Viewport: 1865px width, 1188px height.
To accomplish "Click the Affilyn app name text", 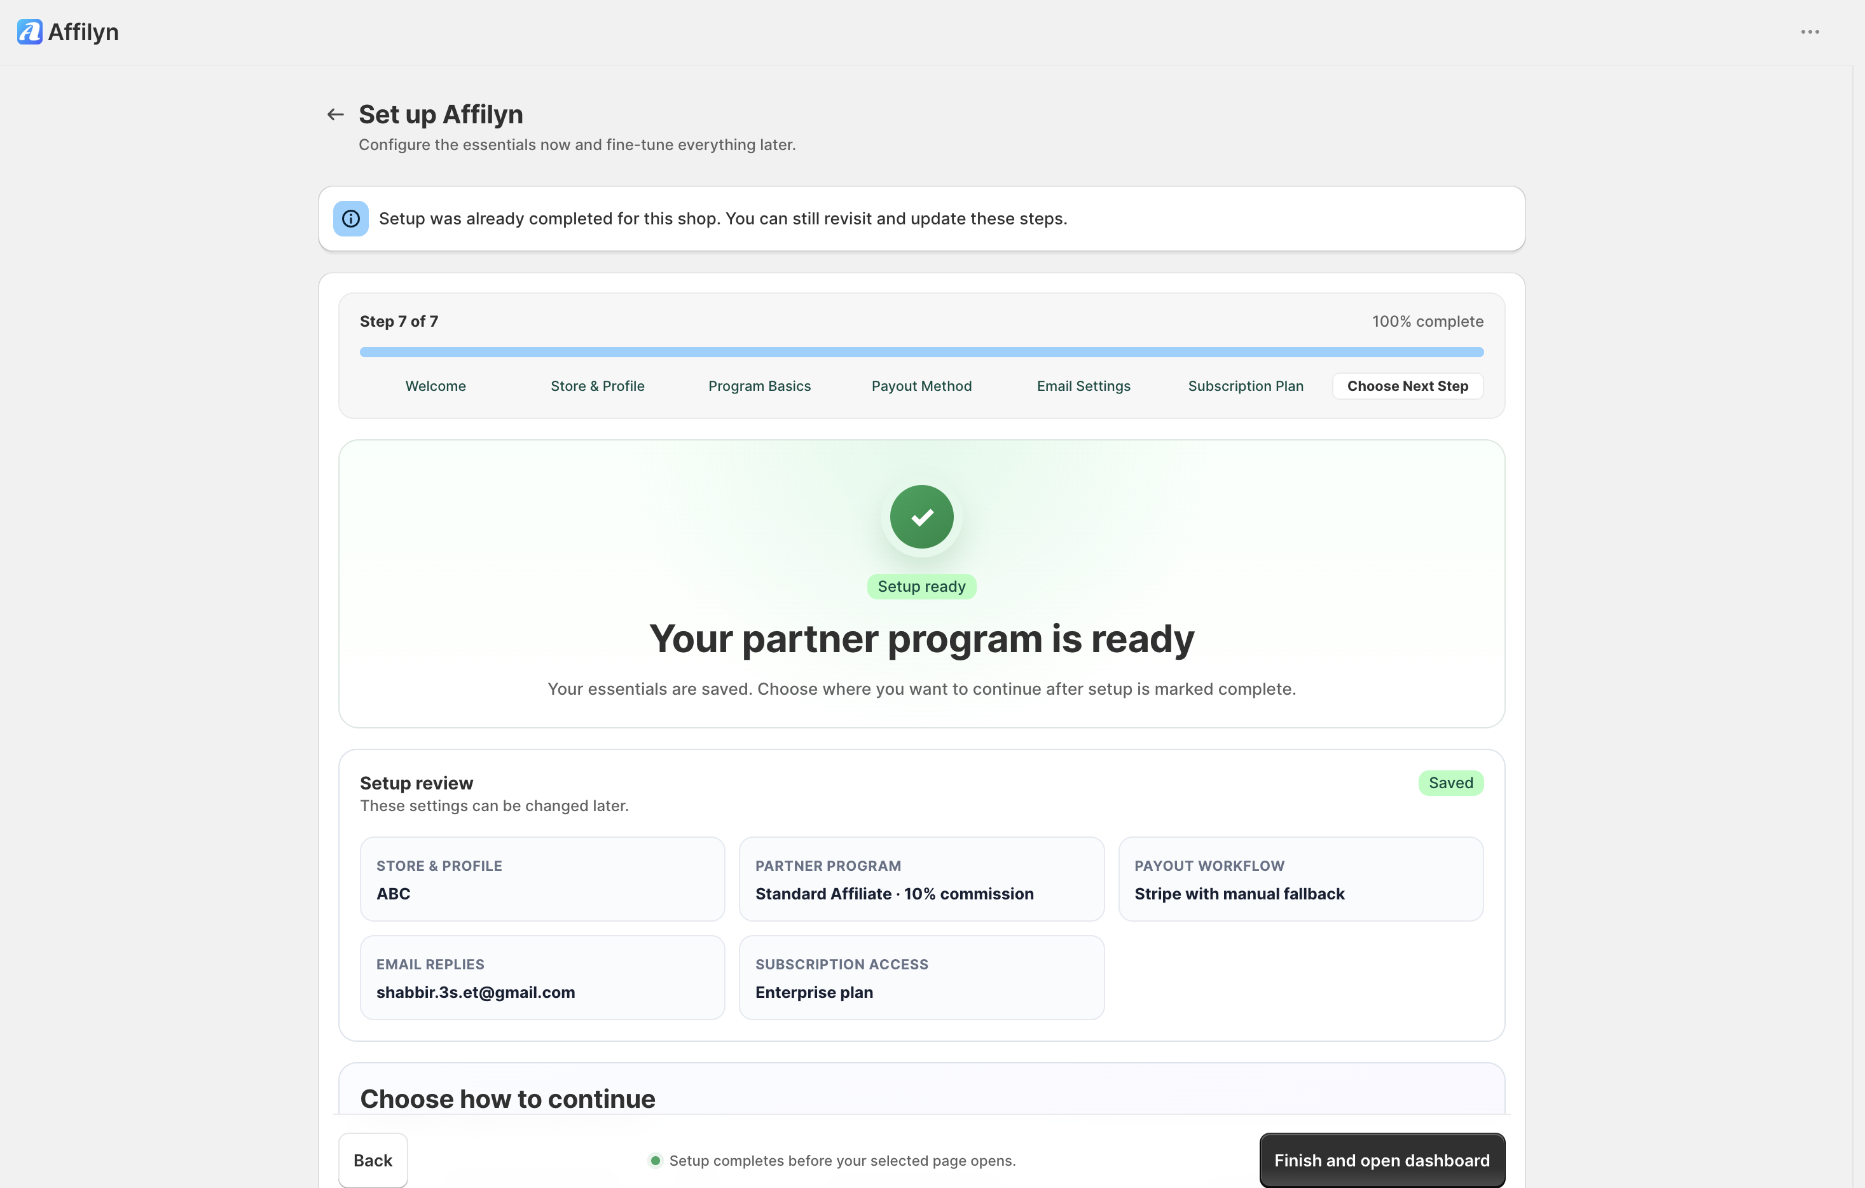I will click(x=84, y=32).
